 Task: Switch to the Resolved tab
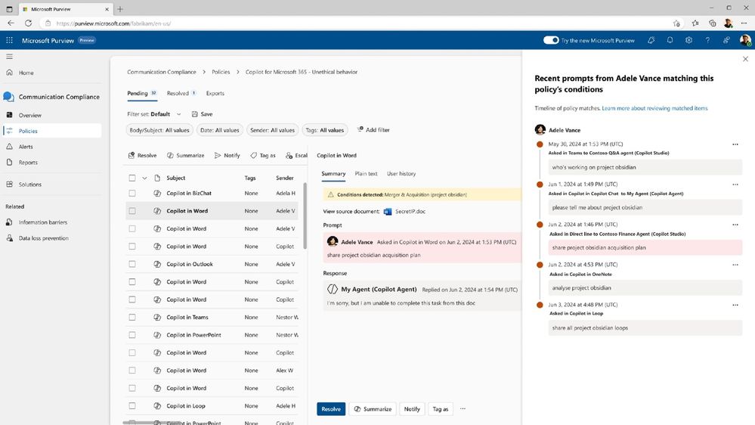[x=181, y=94]
